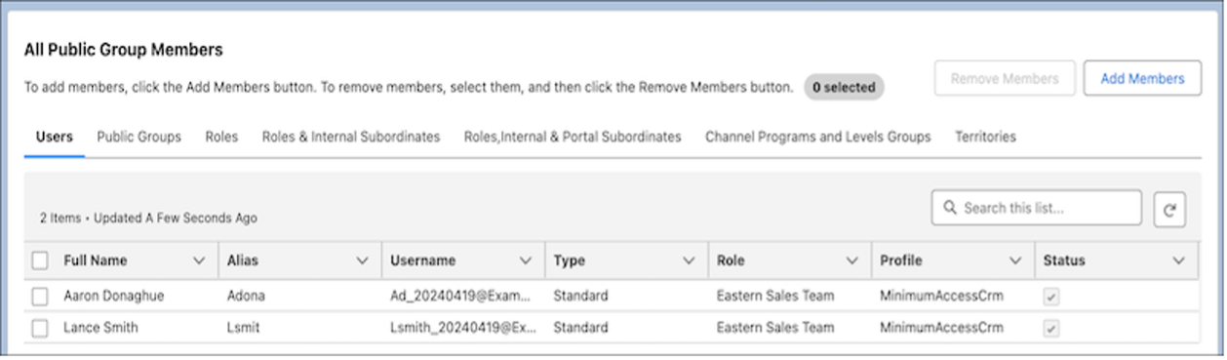Refresh the members list with refresh icon
Viewport: 1227px width, 360px height.
tap(1169, 209)
